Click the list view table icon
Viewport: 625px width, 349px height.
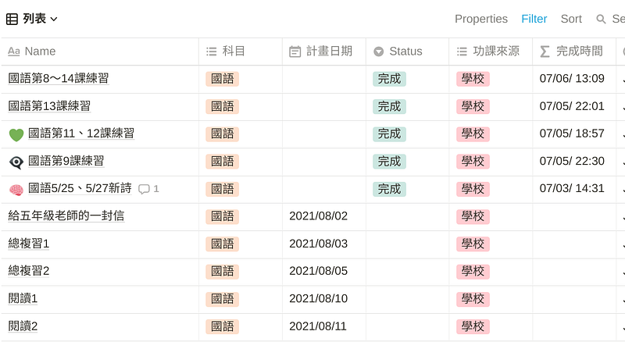coord(12,19)
